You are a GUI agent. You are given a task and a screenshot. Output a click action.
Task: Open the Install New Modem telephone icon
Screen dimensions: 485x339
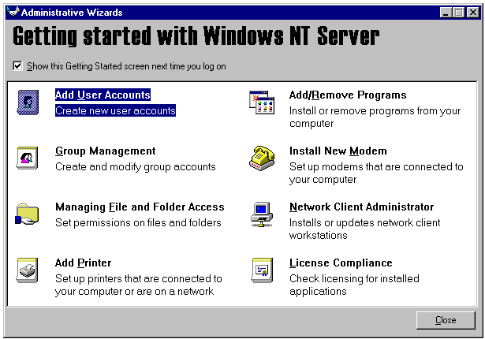point(262,158)
